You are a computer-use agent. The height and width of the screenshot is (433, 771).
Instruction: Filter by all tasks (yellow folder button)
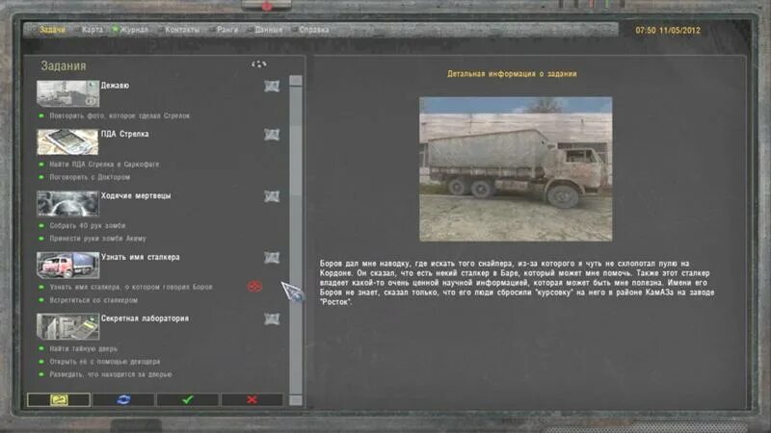59,399
